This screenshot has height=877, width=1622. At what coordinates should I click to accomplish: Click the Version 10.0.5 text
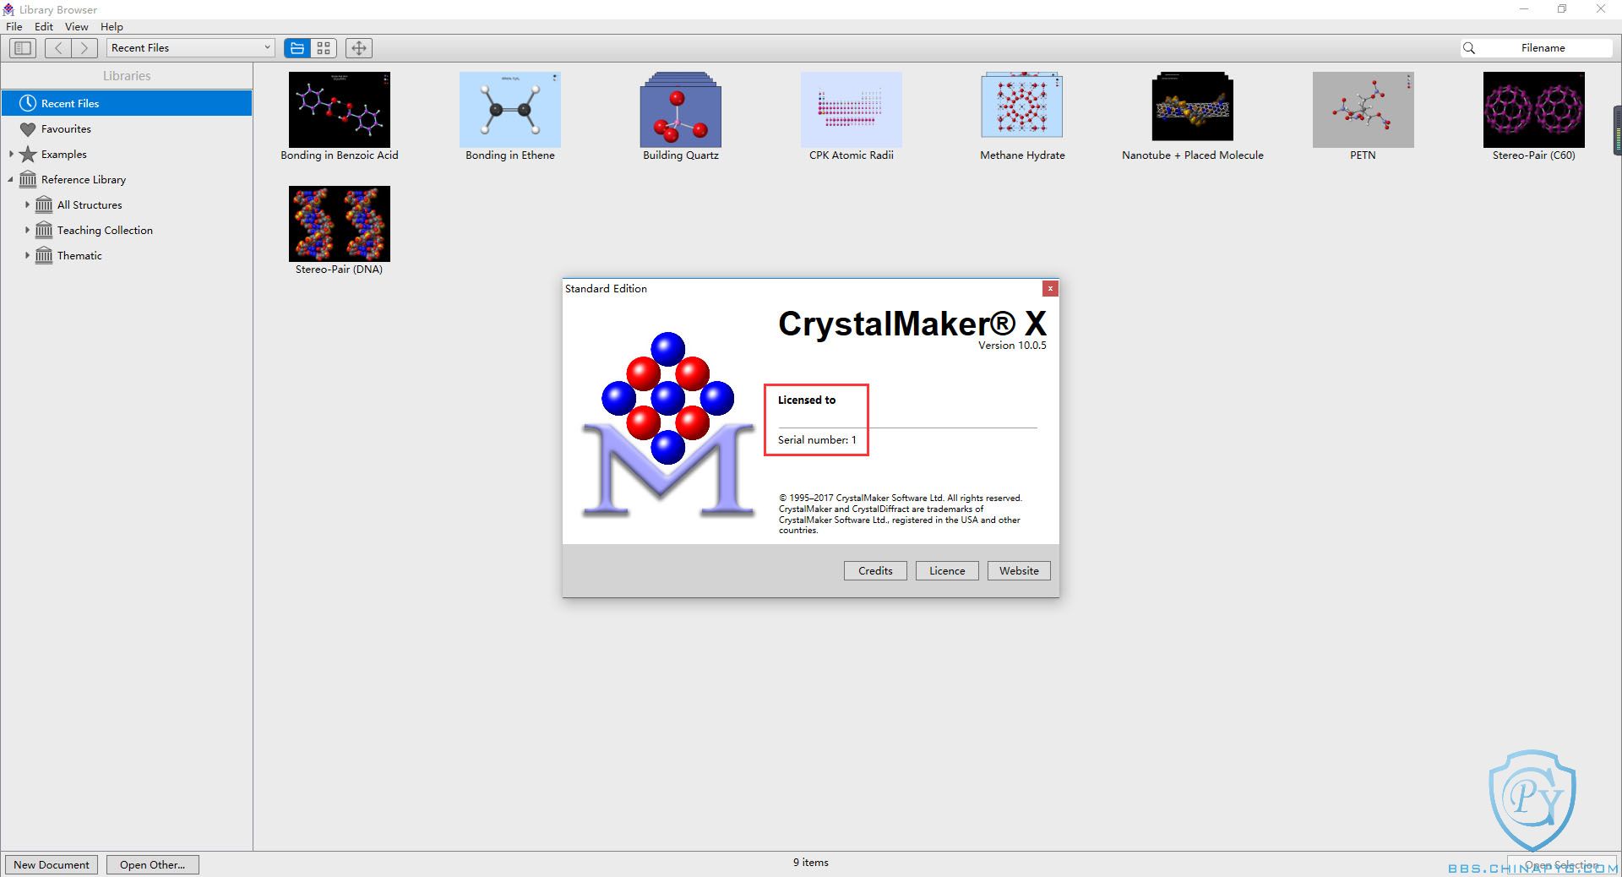coord(1012,346)
